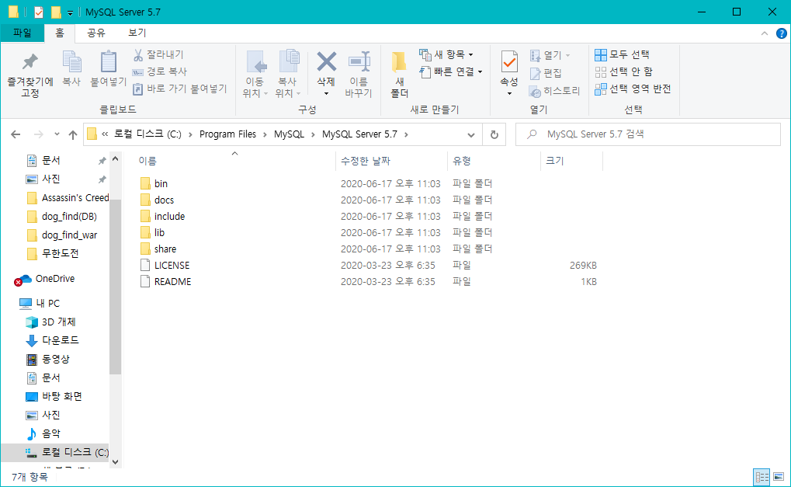Image resolution: width=791 pixels, height=487 pixels.
Task: Open 무한도전 folder in the sidebar
Action: tap(53, 253)
